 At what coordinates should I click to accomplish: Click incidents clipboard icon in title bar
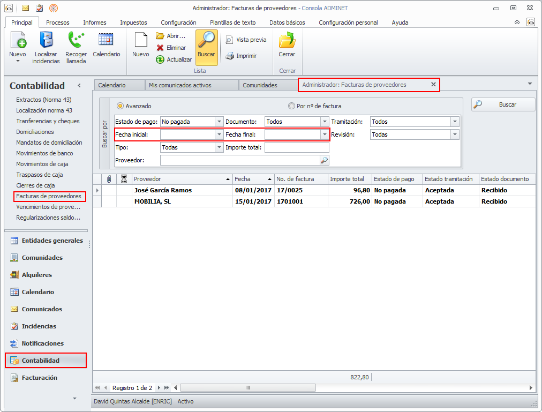click(40, 8)
